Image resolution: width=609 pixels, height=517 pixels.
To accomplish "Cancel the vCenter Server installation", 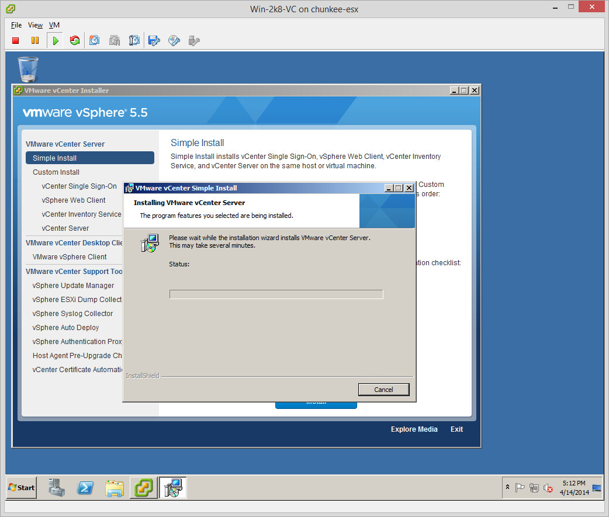I will [383, 390].
